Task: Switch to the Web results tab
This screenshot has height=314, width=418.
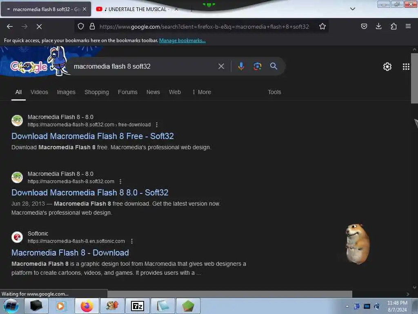Action: pyautogui.click(x=175, y=92)
